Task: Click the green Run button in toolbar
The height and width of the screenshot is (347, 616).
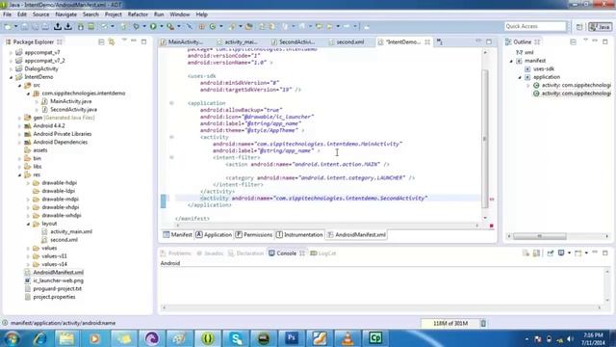Action: [153, 26]
